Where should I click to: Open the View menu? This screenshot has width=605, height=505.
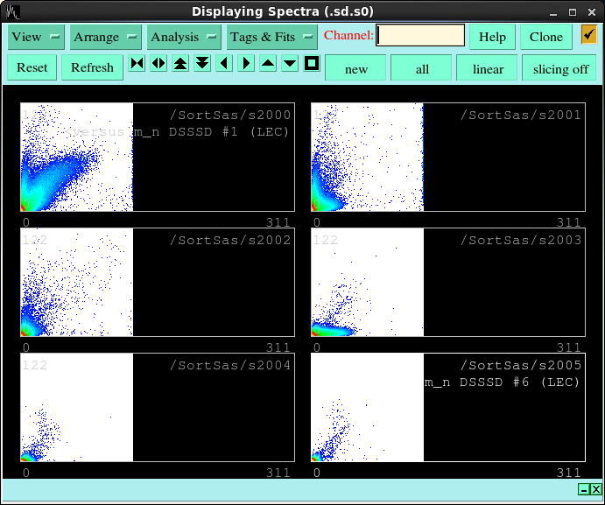pos(36,37)
